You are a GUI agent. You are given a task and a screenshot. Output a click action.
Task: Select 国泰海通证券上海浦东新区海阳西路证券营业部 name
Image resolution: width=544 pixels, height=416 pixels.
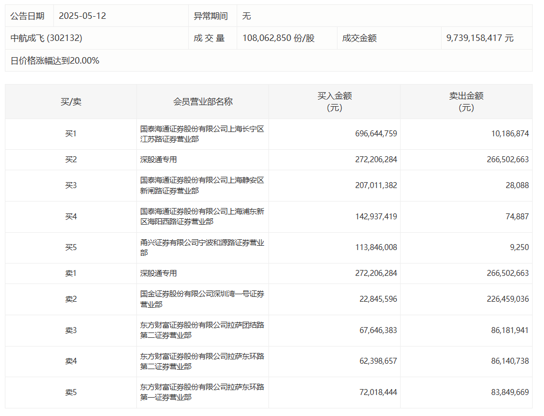coord(202,217)
